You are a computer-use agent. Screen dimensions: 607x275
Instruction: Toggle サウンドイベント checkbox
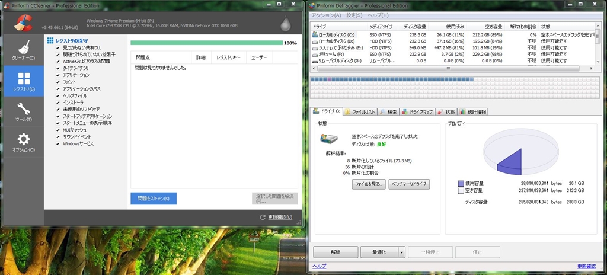(x=57, y=137)
